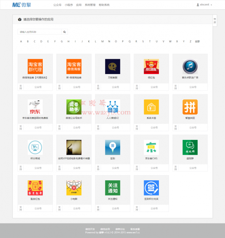Click the 新-微信淘宝客 app name

pyautogui.click(x=74, y=78)
